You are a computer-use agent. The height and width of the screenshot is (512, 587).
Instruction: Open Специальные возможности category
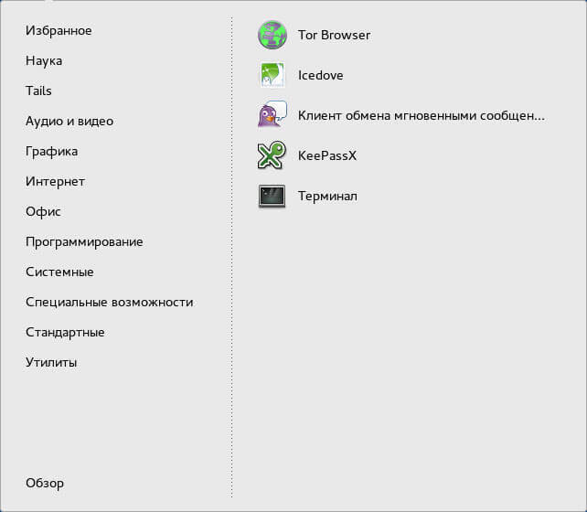click(x=110, y=302)
